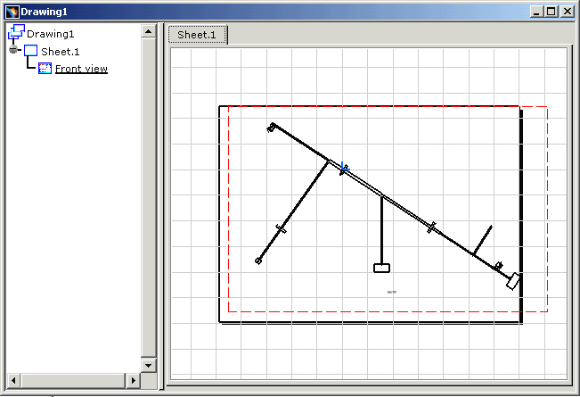Click the tree's horizontal scroll right arrow

pos(134,380)
